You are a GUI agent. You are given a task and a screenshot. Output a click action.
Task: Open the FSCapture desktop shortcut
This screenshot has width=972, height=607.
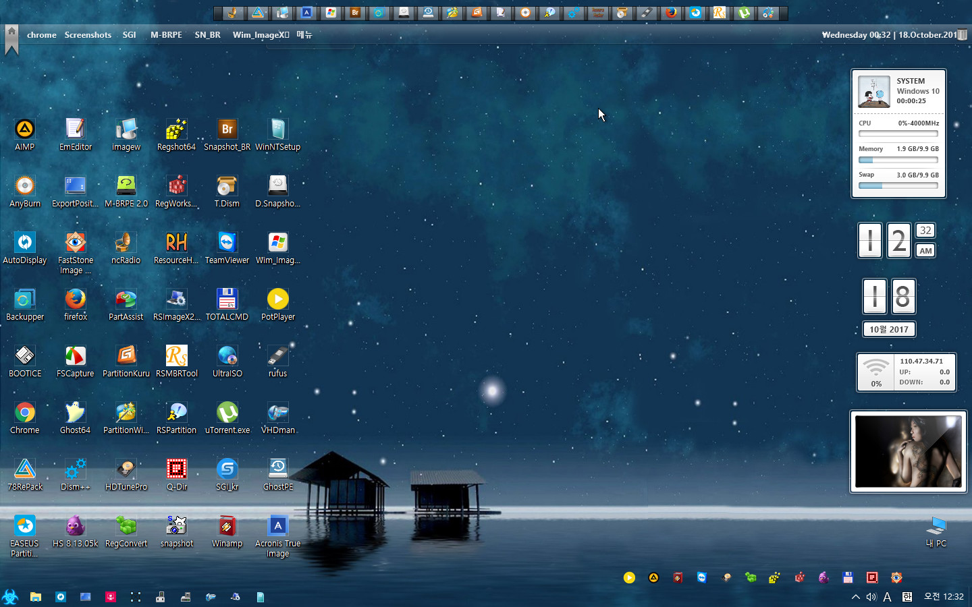(76, 361)
